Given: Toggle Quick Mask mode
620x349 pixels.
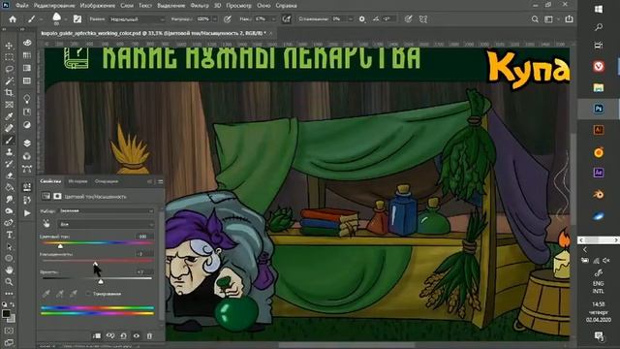Looking at the screenshot, I should pyautogui.click(x=9, y=331).
